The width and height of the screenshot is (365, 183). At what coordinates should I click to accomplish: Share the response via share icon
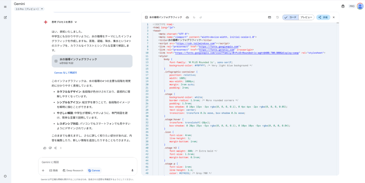55,148
